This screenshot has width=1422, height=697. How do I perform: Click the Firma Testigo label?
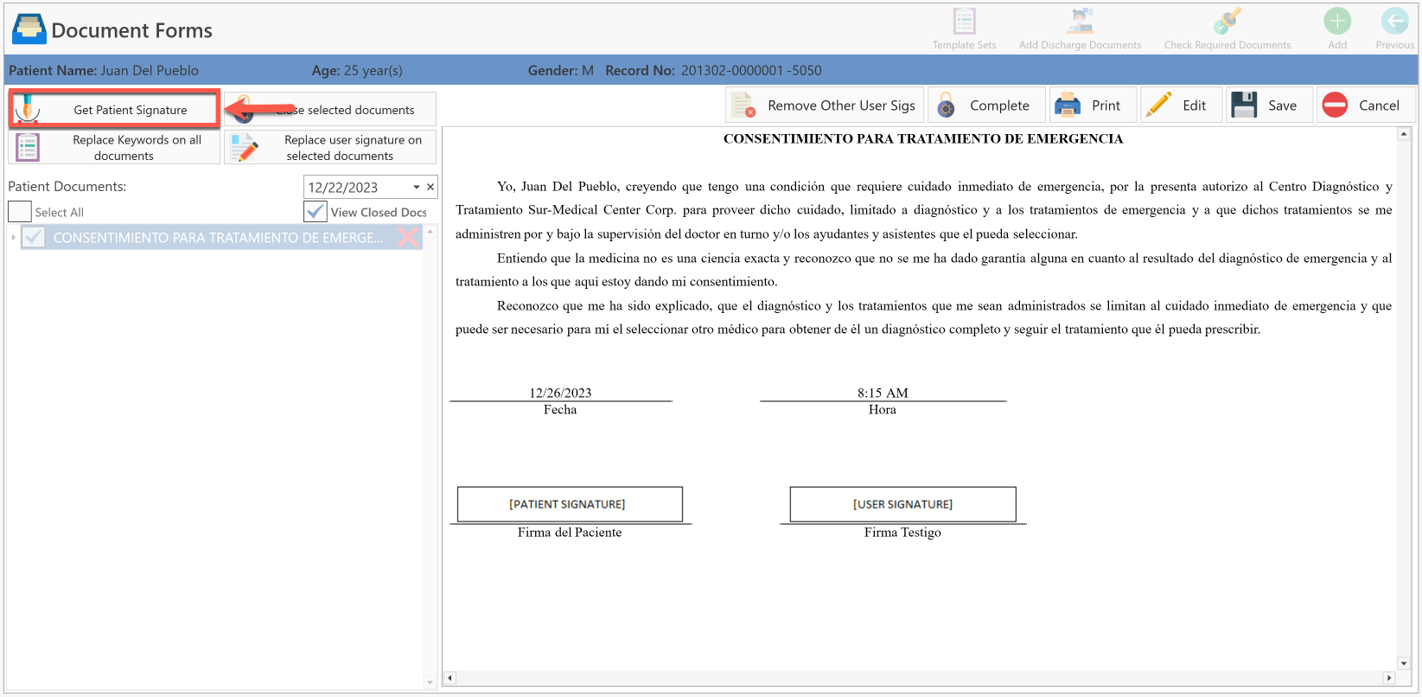(x=902, y=532)
